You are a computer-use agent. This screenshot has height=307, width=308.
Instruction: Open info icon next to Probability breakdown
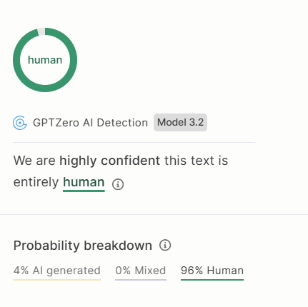click(165, 245)
